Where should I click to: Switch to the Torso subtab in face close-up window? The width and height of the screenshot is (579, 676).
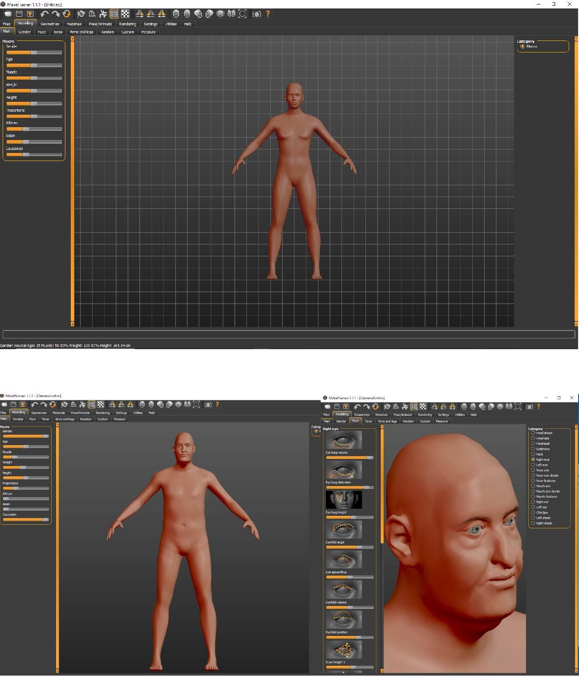[x=368, y=421]
